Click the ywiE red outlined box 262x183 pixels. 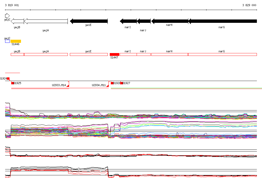click(x=89, y=54)
